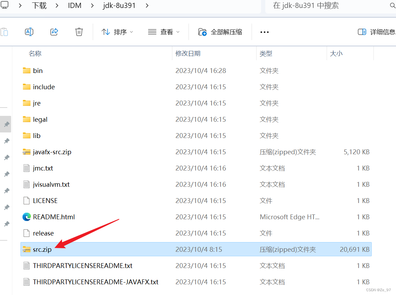Click the 'src.zip' file name

(42, 249)
